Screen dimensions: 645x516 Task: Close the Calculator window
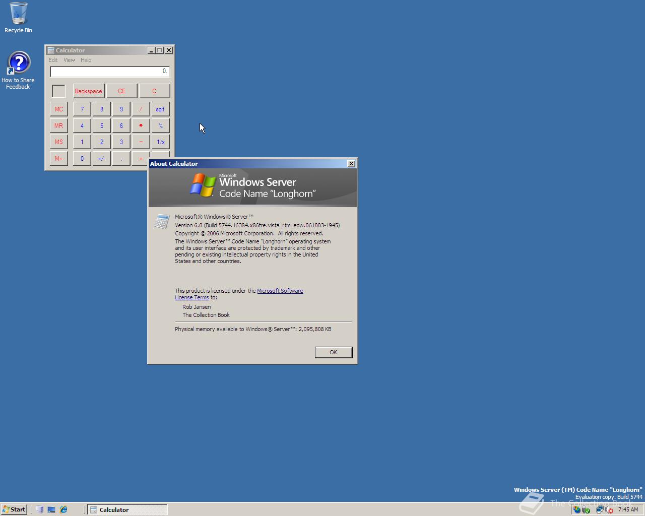point(169,50)
